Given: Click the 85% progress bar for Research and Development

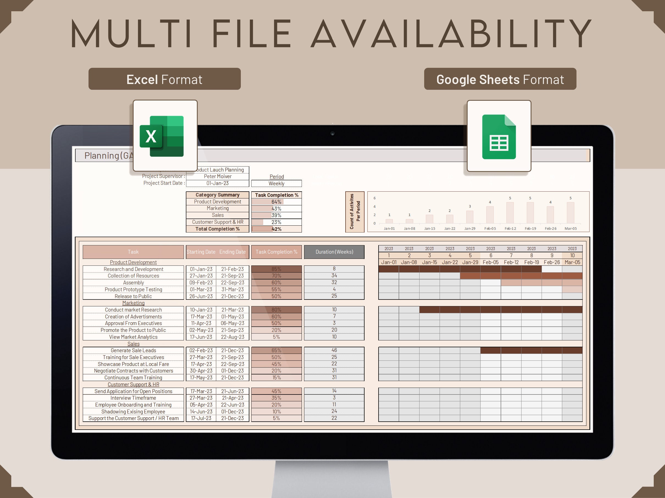Looking at the screenshot, I should [276, 269].
